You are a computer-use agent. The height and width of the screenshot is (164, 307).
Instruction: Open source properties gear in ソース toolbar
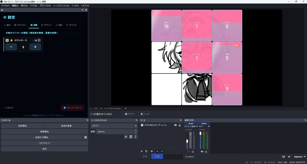[151, 151]
